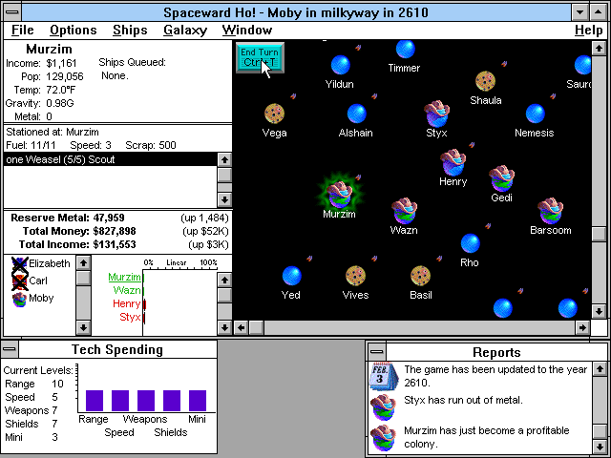Open the File menu
This screenshot has height=458, width=611.
point(23,30)
